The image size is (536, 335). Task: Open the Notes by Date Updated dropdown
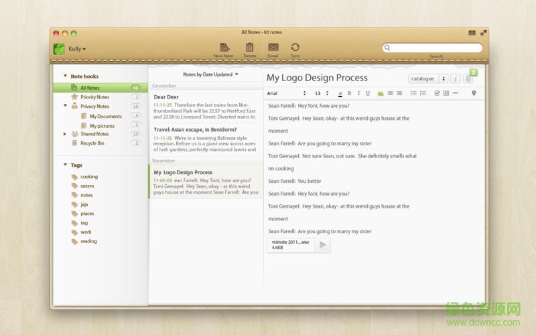(x=210, y=74)
